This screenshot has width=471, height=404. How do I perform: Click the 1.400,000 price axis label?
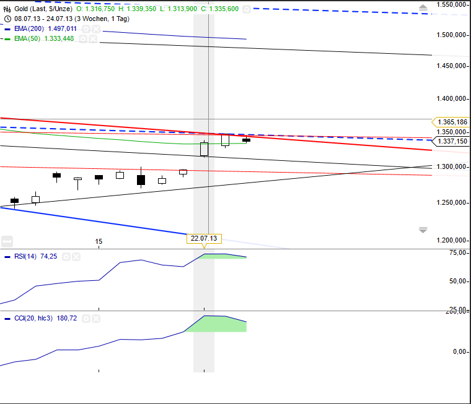coord(451,98)
